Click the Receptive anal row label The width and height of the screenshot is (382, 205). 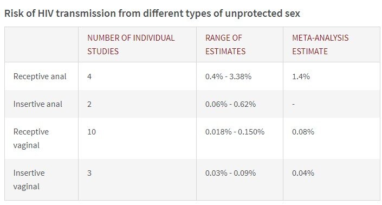[40, 76]
